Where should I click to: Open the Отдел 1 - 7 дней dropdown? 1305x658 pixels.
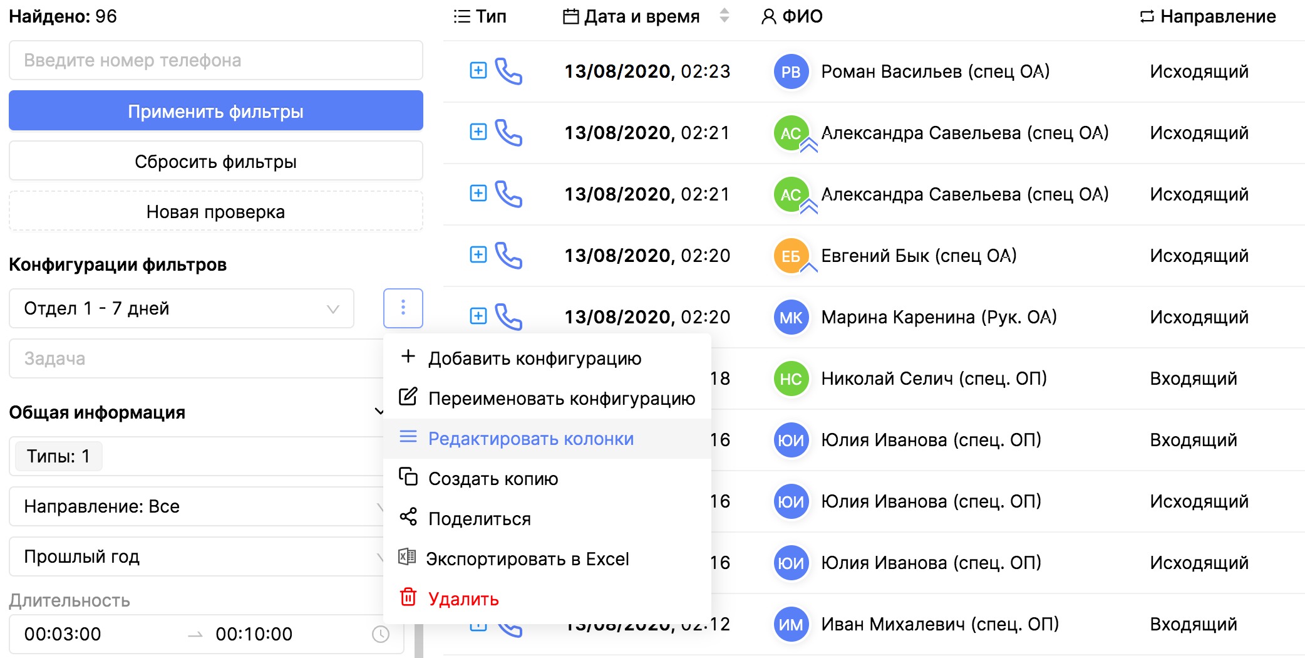click(x=181, y=308)
